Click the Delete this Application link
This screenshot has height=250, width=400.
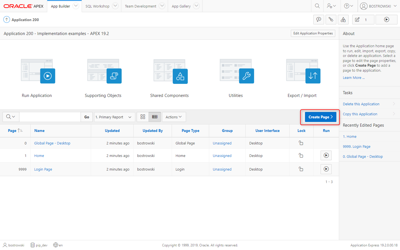[361, 104]
